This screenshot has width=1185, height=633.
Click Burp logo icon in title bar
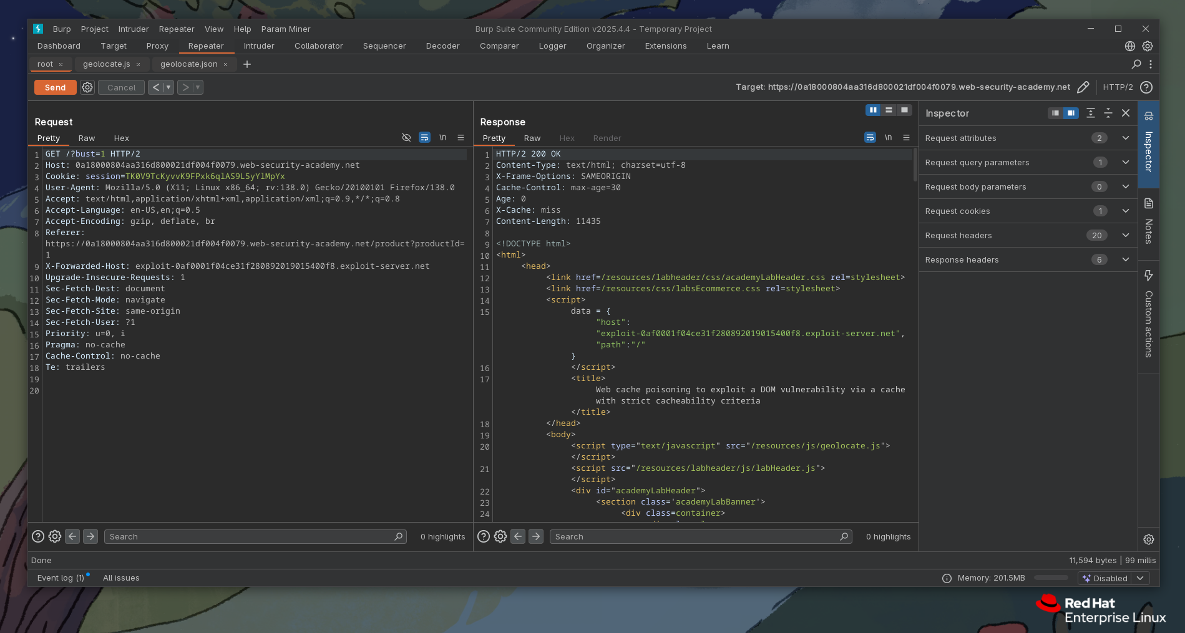pyautogui.click(x=38, y=29)
